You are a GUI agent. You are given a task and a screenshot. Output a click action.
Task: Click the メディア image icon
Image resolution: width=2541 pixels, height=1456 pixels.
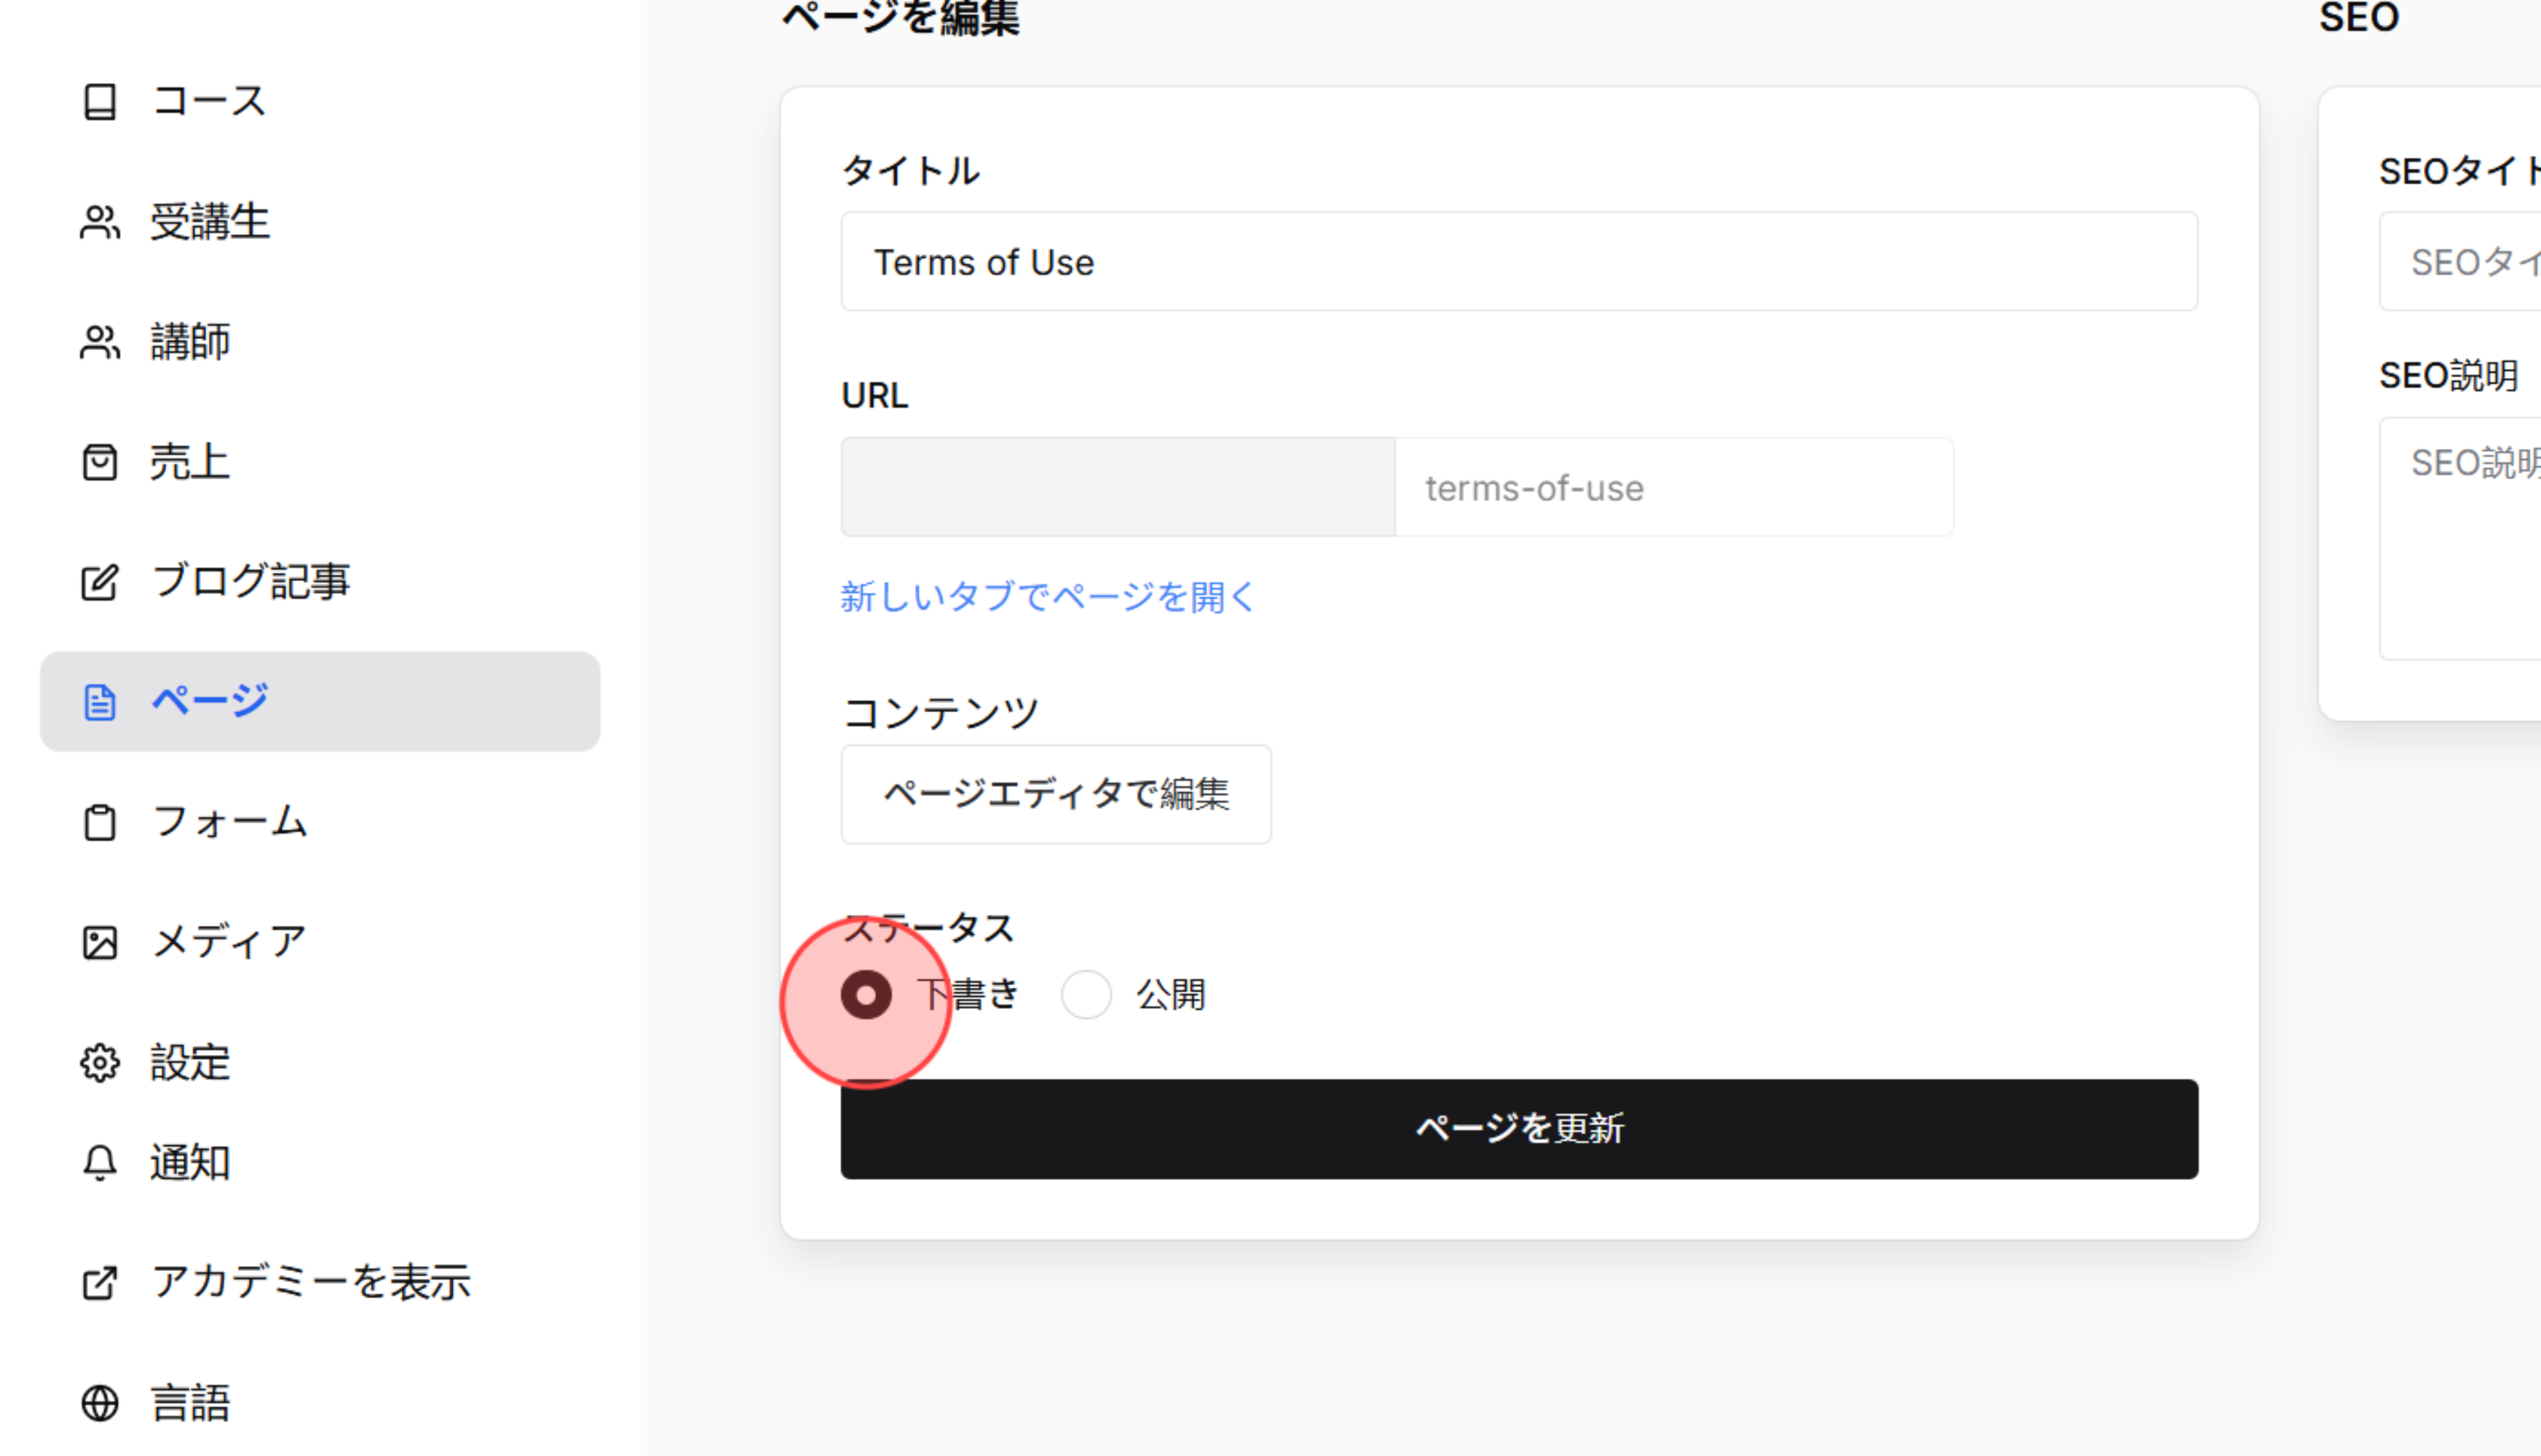(x=99, y=941)
